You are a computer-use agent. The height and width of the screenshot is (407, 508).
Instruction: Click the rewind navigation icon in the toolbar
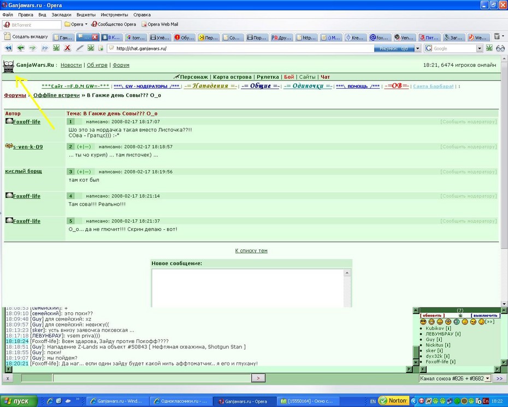(8, 48)
